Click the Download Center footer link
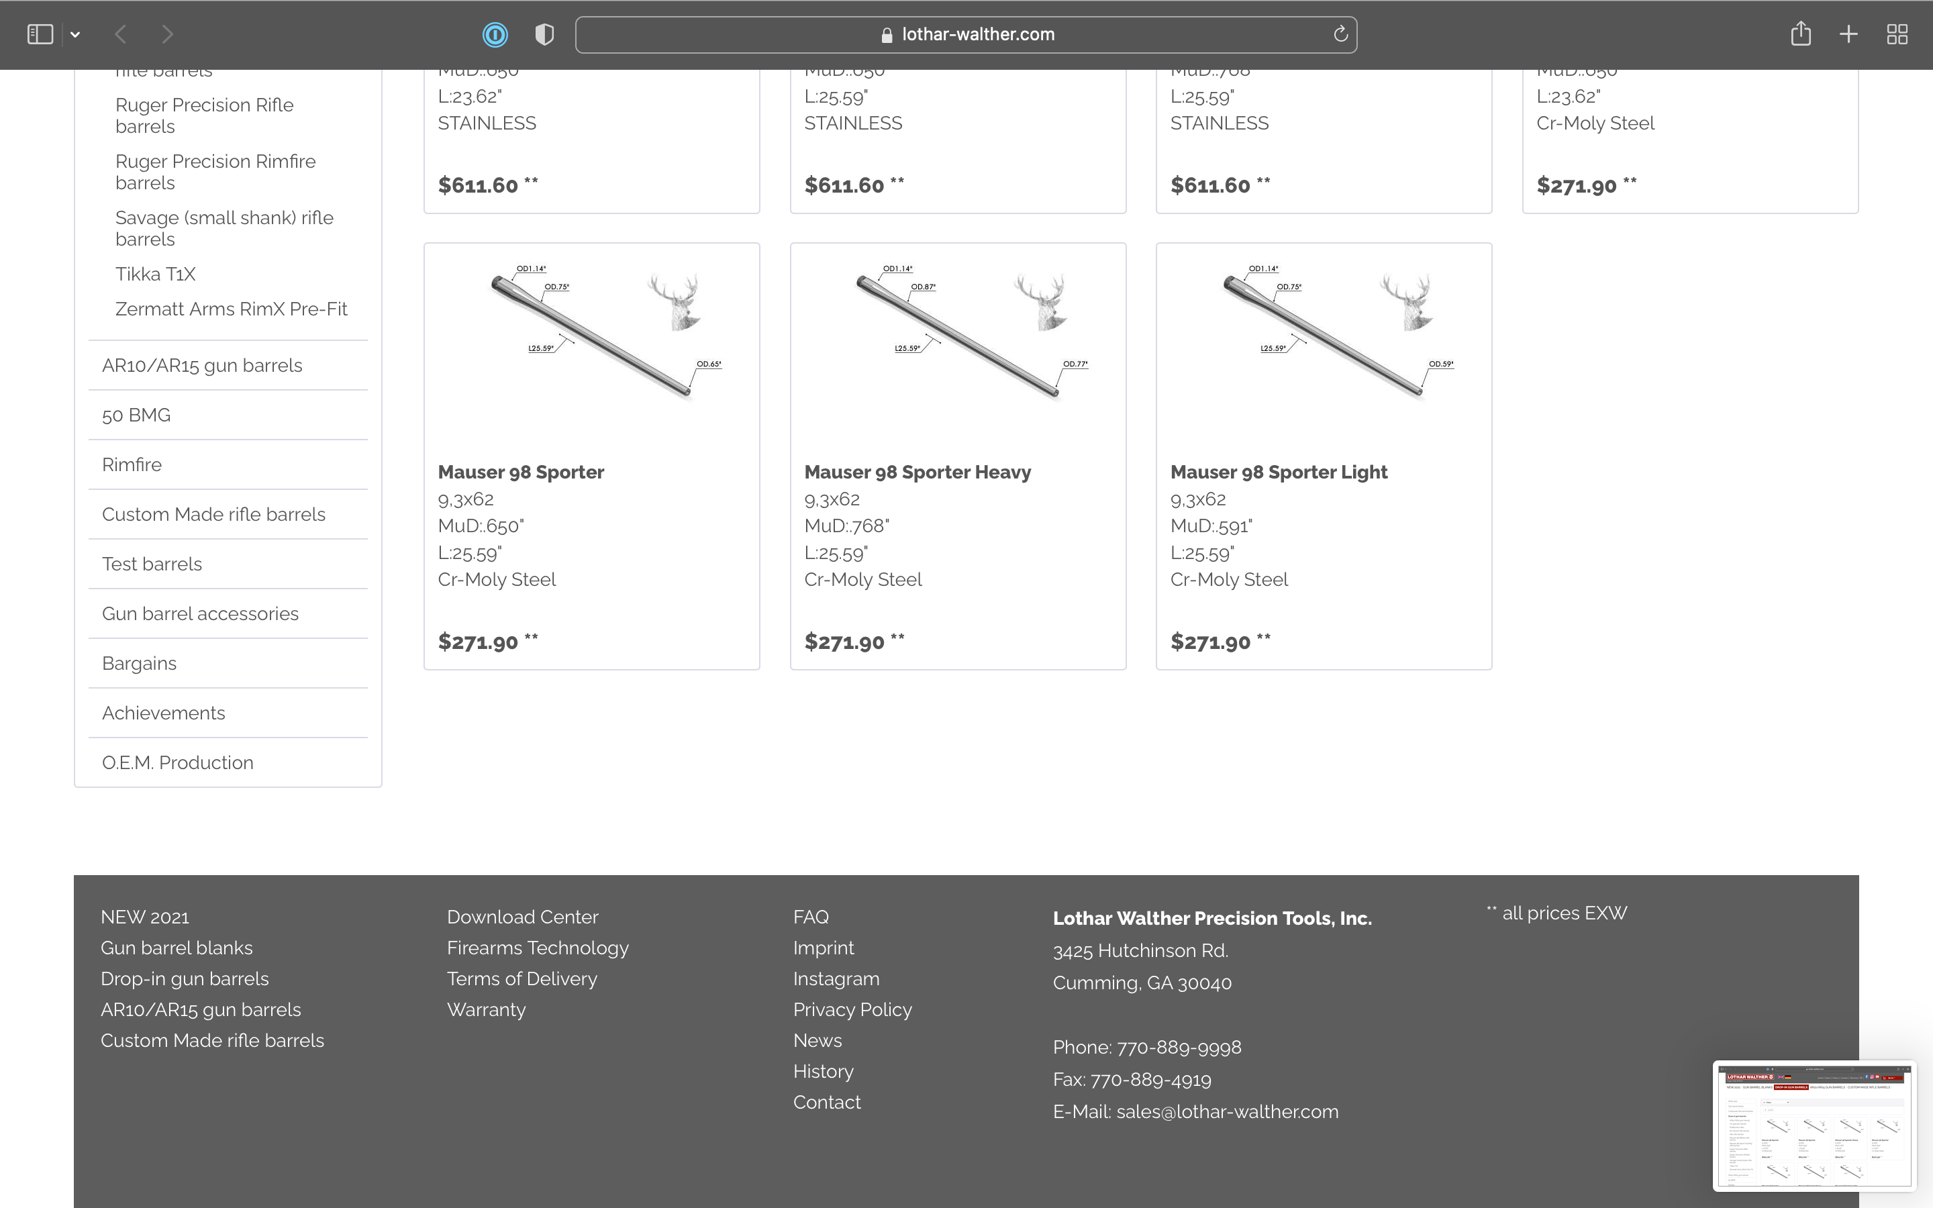This screenshot has height=1208, width=1933. [522, 917]
